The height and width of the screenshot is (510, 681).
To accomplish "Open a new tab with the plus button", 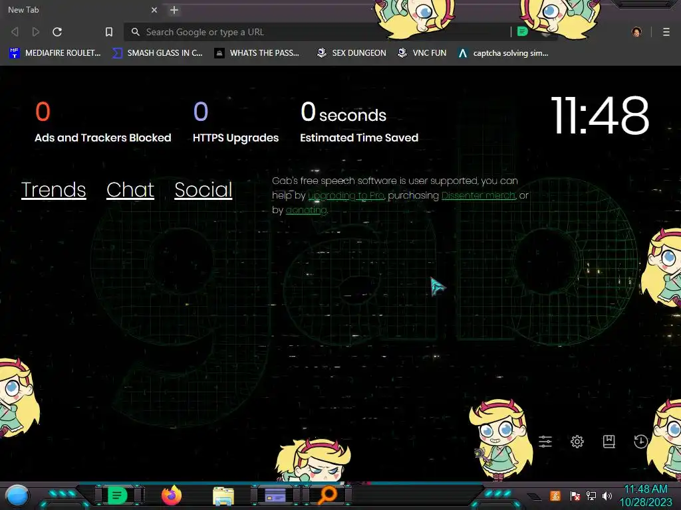I will [x=174, y=10].
